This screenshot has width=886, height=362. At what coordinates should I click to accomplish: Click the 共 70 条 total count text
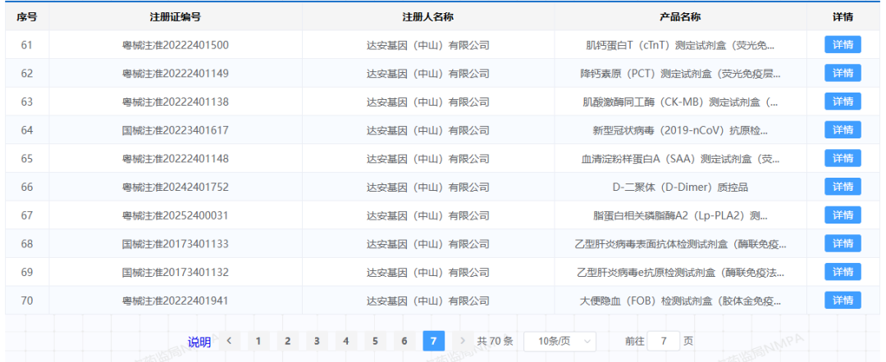tap(495, 342)
